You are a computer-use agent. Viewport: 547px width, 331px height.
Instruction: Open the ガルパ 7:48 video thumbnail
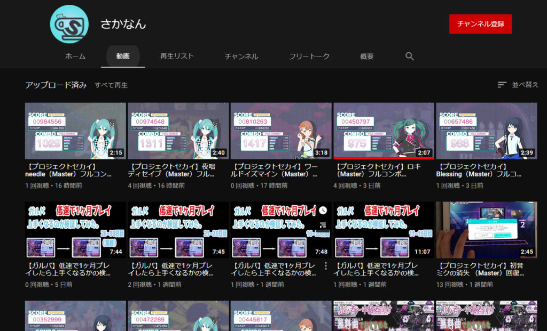click(281, 230)
